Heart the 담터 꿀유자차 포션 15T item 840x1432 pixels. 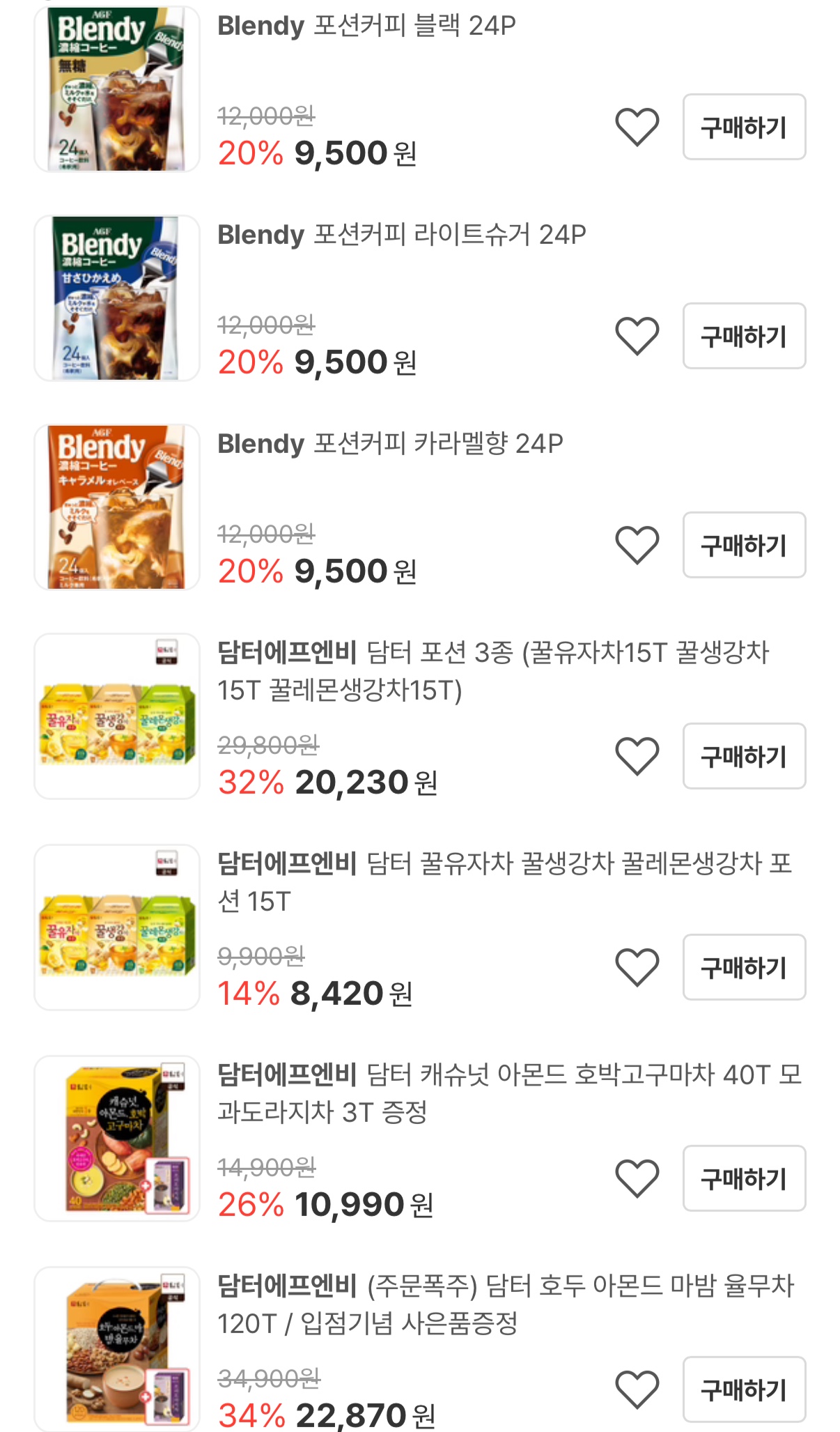point(637,967)
